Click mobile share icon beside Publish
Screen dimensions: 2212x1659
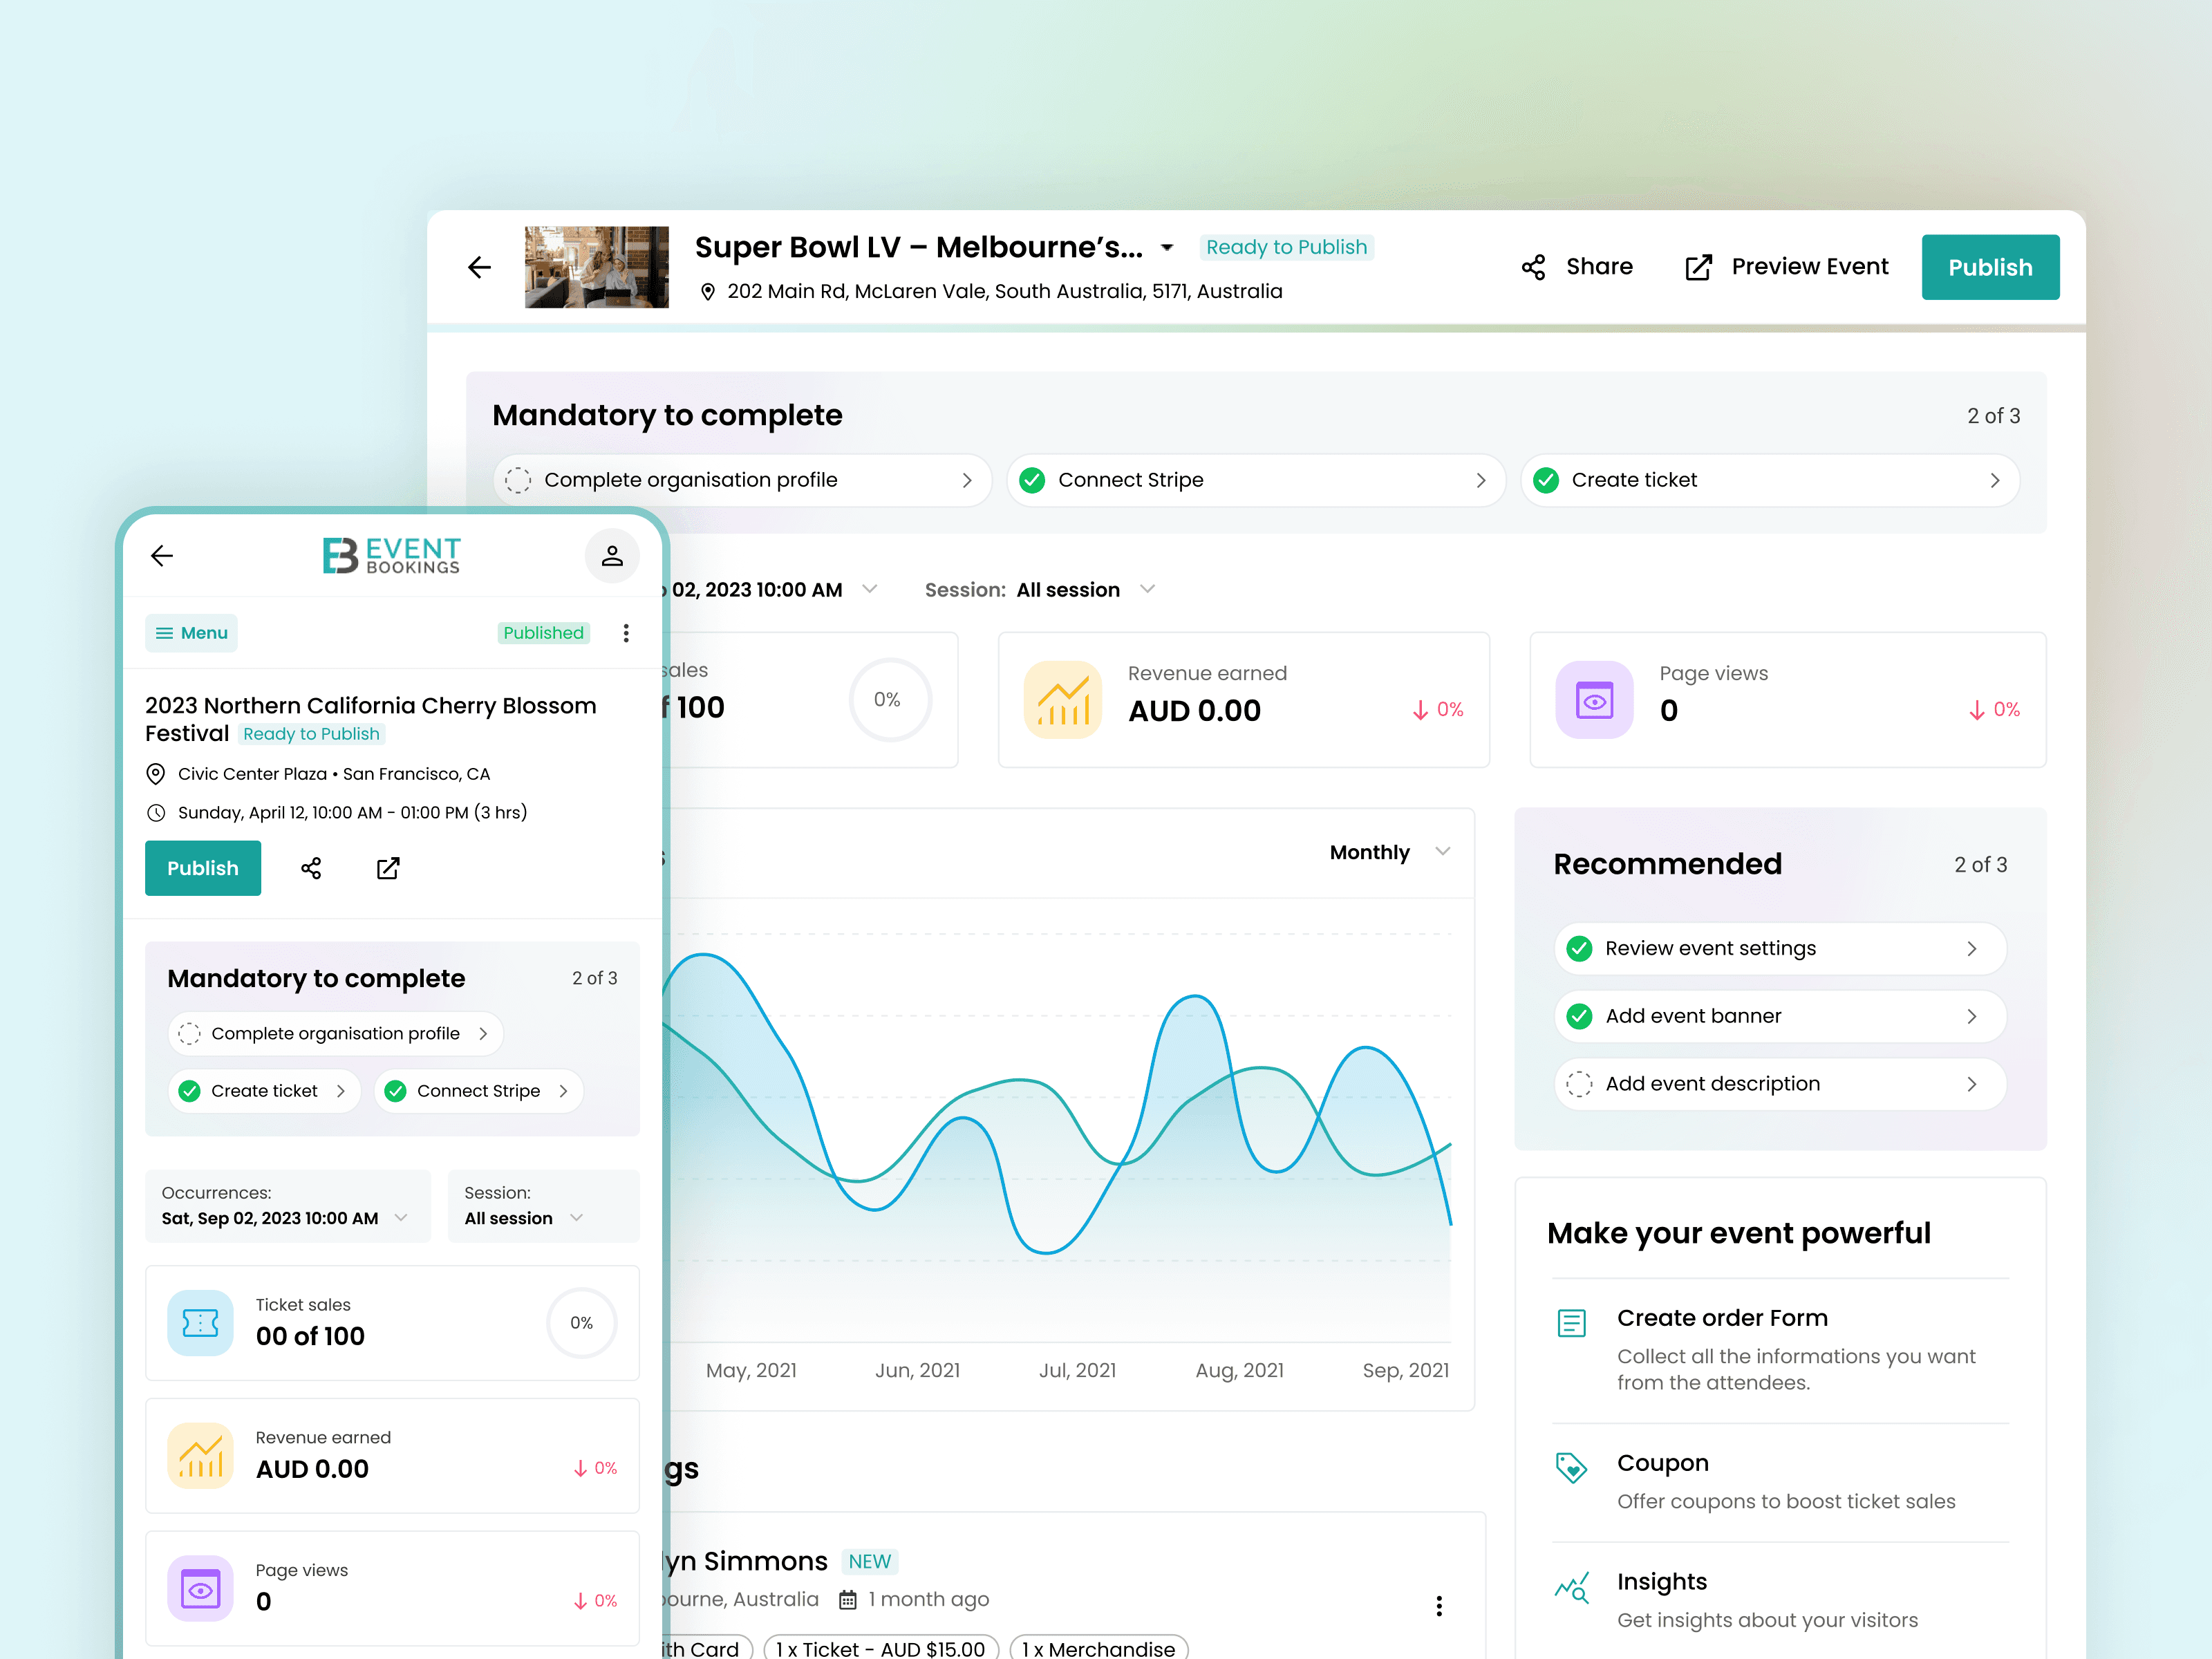point(311,868)
